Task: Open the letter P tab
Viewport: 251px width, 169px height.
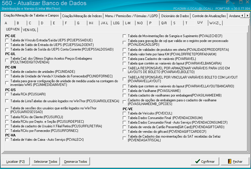Action: pos(153,23)
